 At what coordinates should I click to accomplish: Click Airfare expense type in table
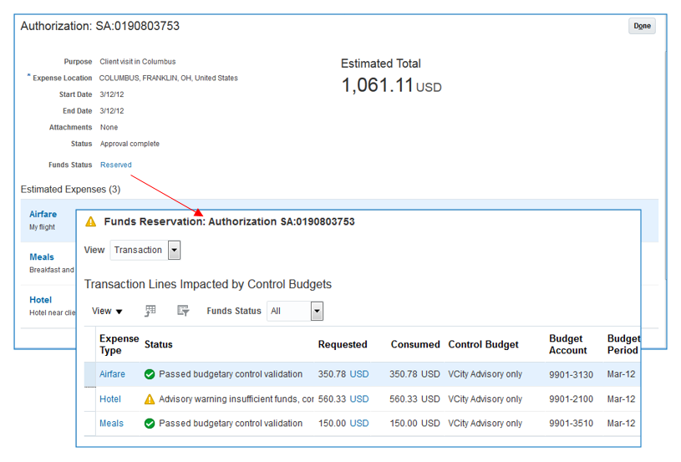tap(112, 374)
